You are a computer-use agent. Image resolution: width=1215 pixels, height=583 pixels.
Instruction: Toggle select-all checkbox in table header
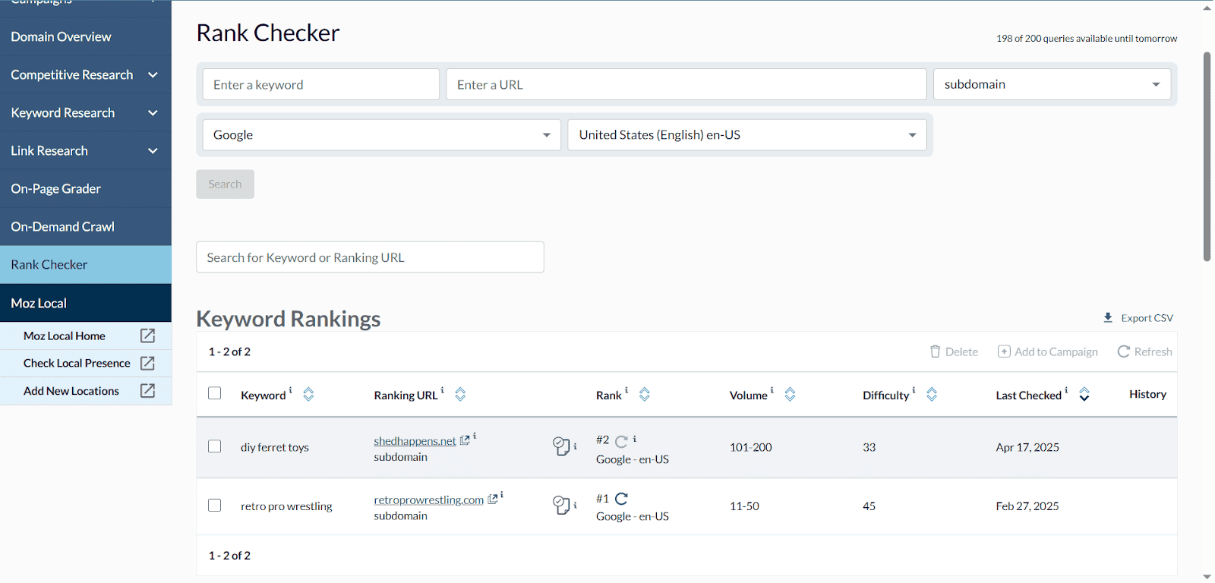(x=215, y=393)
